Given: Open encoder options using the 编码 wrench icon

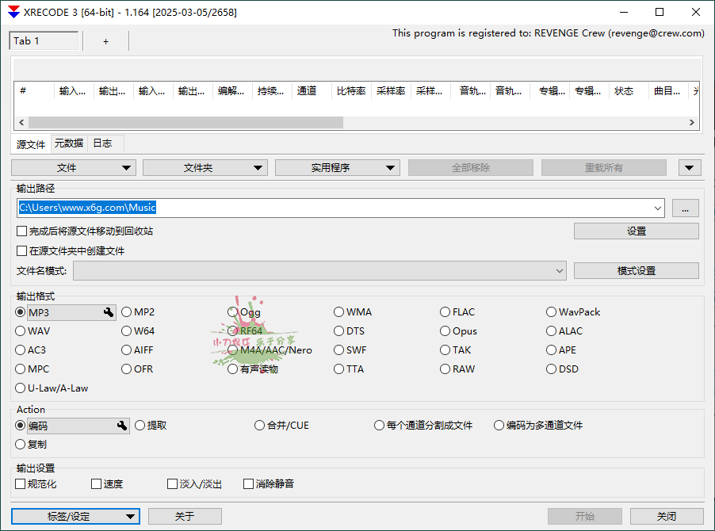Looking at the screenshot, I should coord(121,426).
